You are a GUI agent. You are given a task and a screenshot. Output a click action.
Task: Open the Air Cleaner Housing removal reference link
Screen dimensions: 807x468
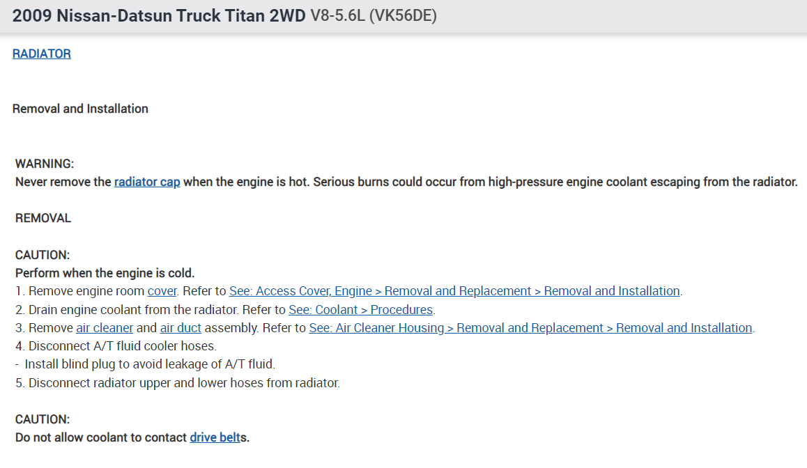tap(531, 328)
